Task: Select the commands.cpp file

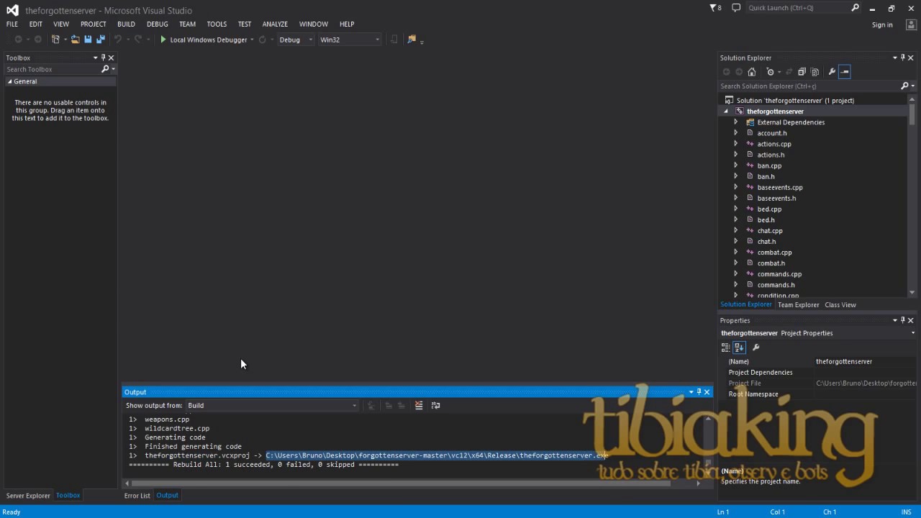Action: (779, 274)
